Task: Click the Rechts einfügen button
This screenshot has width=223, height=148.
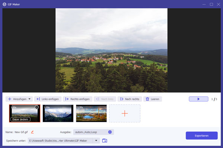Action: (x=78, y=99)
